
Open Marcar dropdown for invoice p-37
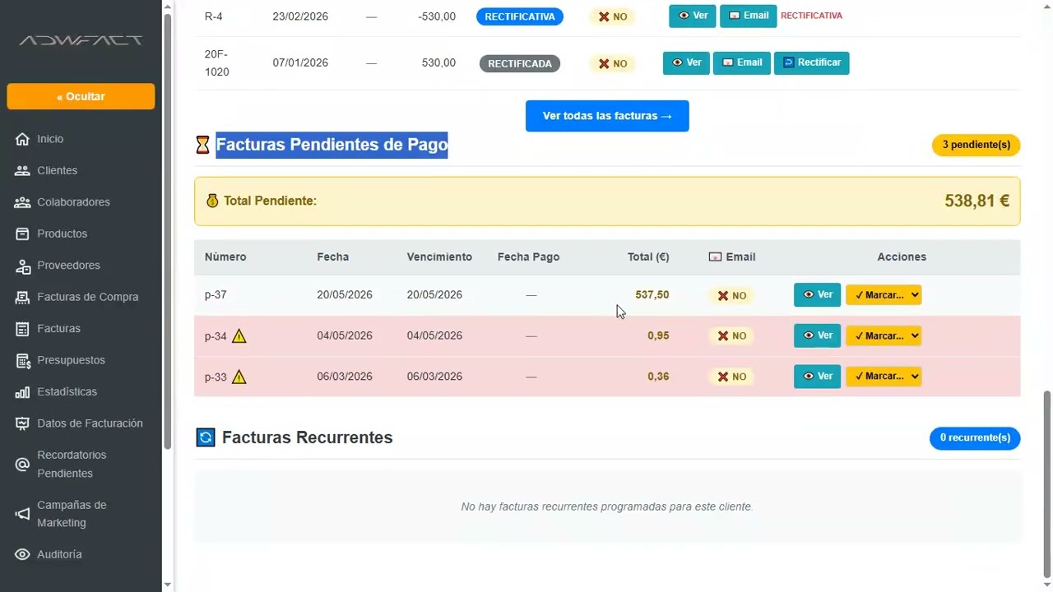click(x=884, y=295)
